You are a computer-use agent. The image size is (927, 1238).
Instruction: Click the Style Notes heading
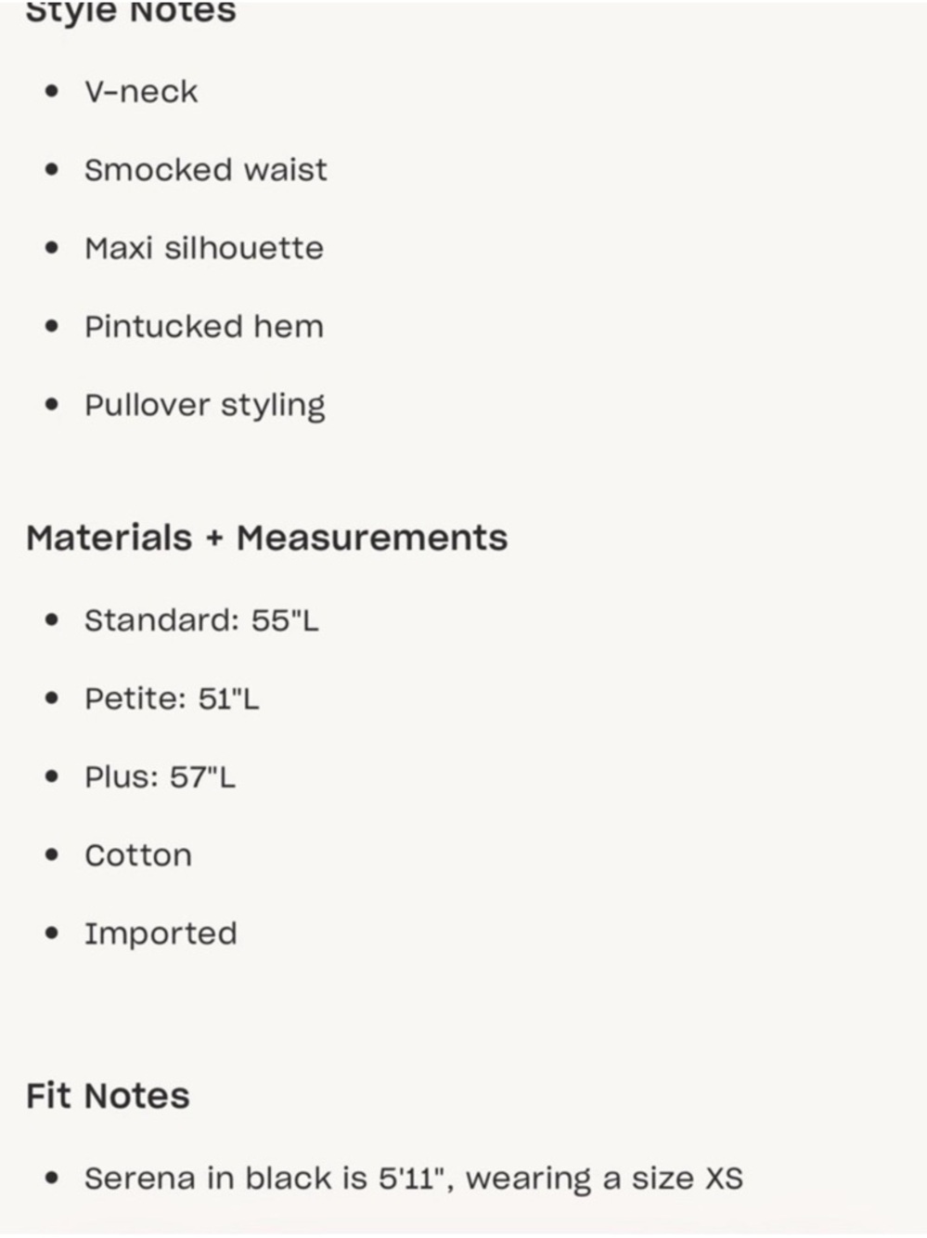pos(131,13)
